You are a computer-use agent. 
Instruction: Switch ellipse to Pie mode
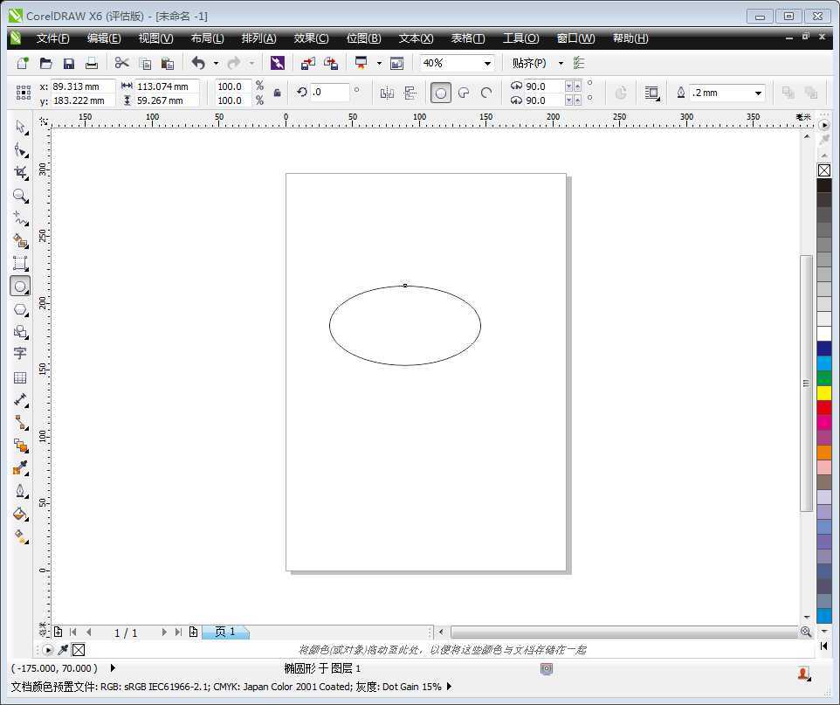(463, 92)
